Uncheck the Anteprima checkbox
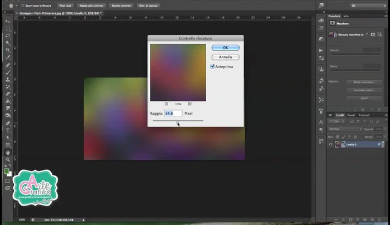Image resolution: width=390 pixels, height=225 pixels. pyautogui.click(x=212, y=66)
